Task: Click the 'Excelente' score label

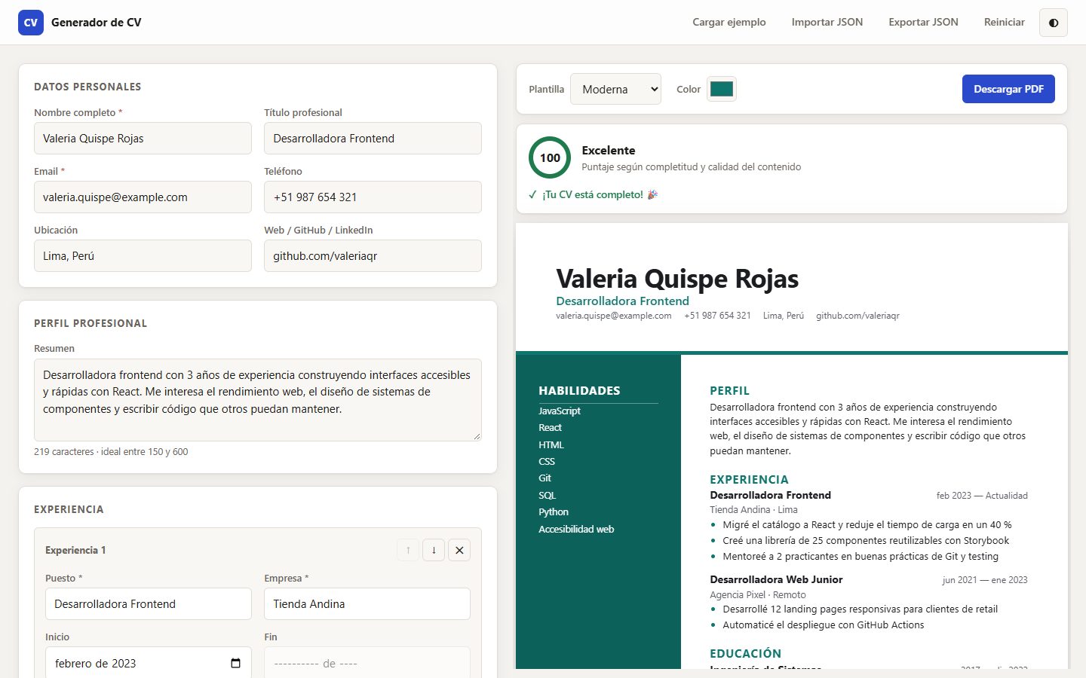Action: 609,150
